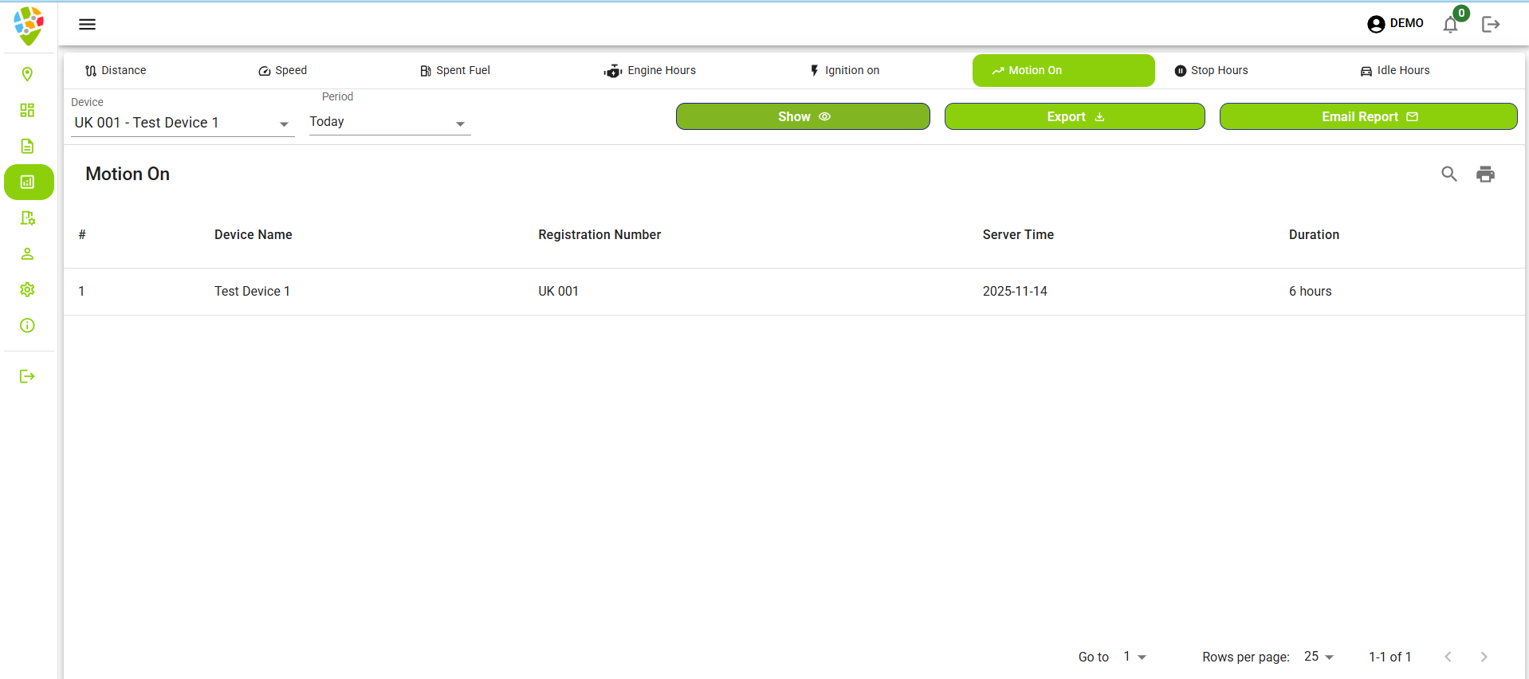This screenshot has height=679, width=1529.
Task: Open the user profile sidebar icon
Action: [x=27, y=253]
